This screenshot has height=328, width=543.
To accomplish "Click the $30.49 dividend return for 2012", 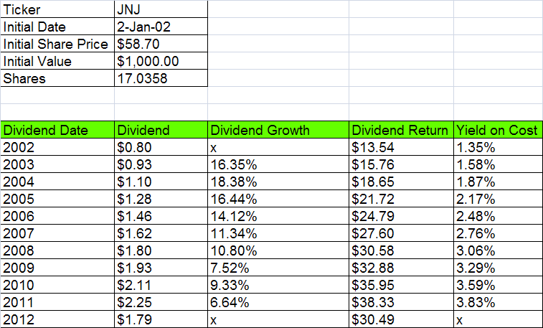I will 400,319.
